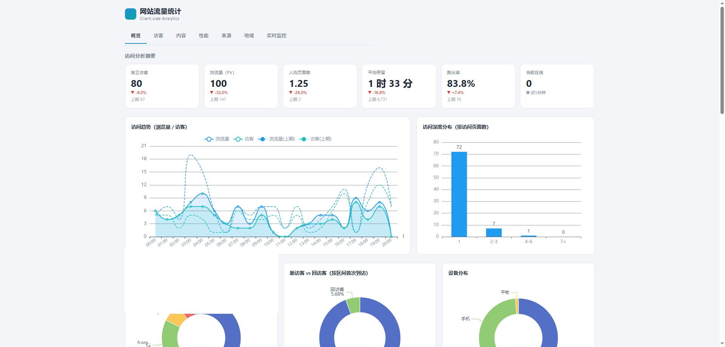This screenshot has height=347, width=725.
Task: Click the +7.4% change indicator
Action: (455, 93)
